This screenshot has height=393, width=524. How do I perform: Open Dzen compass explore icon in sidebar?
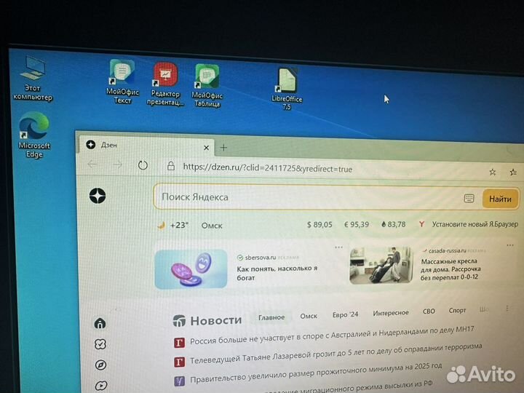coord(100,365)
